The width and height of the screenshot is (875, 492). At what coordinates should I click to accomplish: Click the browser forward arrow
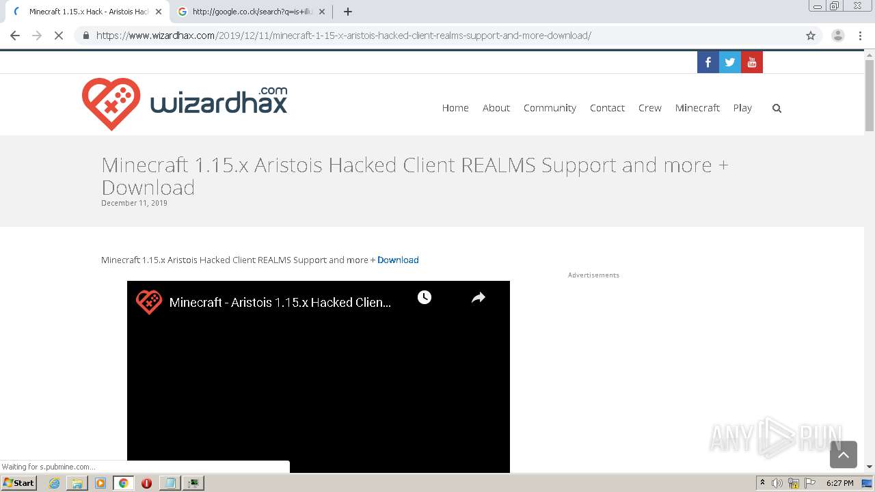[x=37, y=36]
